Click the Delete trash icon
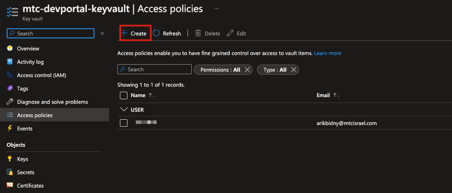 (x=198, y=33)
